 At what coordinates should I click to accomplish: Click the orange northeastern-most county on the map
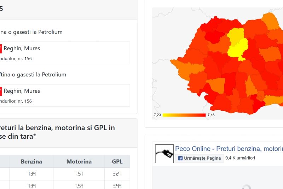click(x=271, y=21)
